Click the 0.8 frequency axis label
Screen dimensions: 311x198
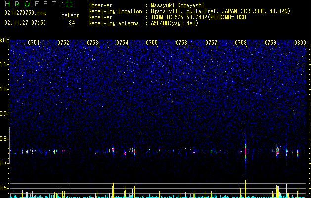[x=4, y=139]
